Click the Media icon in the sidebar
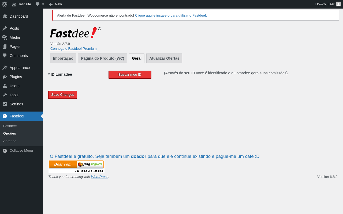 point(5,37)
